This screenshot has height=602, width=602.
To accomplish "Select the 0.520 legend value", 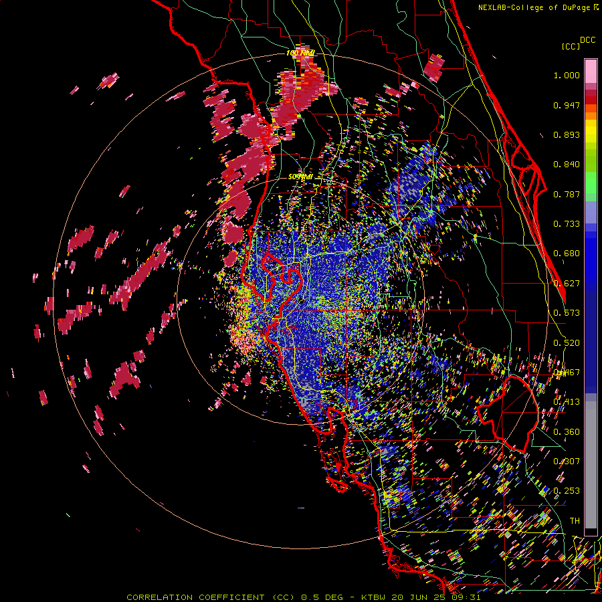I will click(567, 343).
